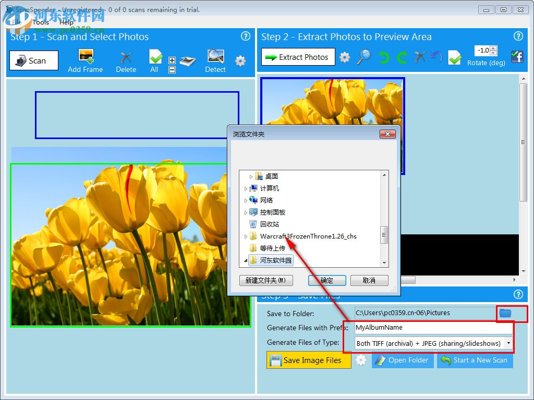The height and width of the screenshot is (400, 534).
Task: Open Step 3 help question mark
Action: (x=518, y=294)
